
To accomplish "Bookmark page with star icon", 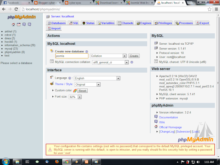I will pos(209,9).
